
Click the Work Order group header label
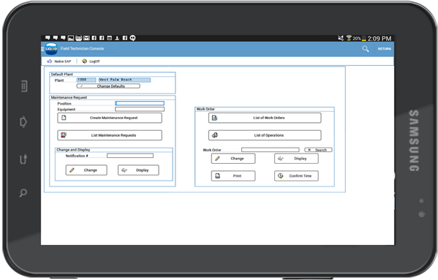pos(205,109)
